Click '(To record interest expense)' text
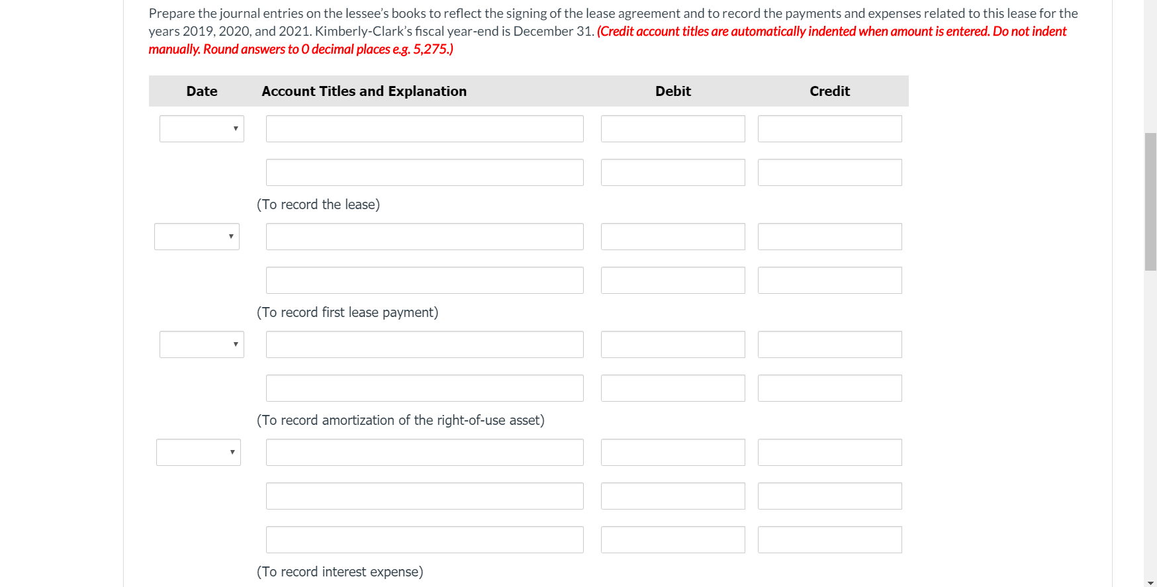1157x587 pixels. (340, 572)
